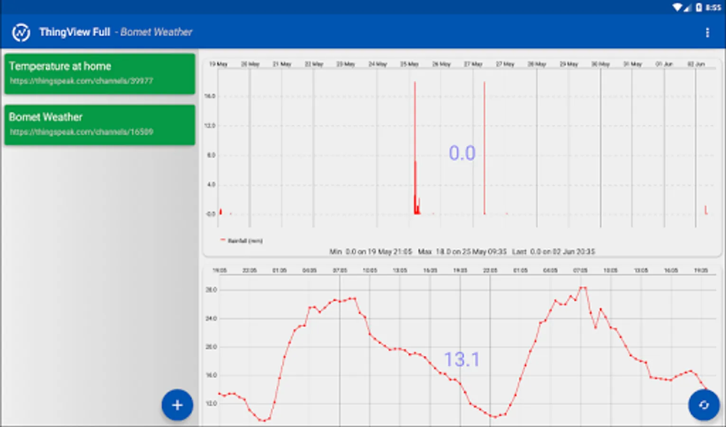Click the Last 0.0 on 02 Jun 20:35 text

(x=553, y=251)
